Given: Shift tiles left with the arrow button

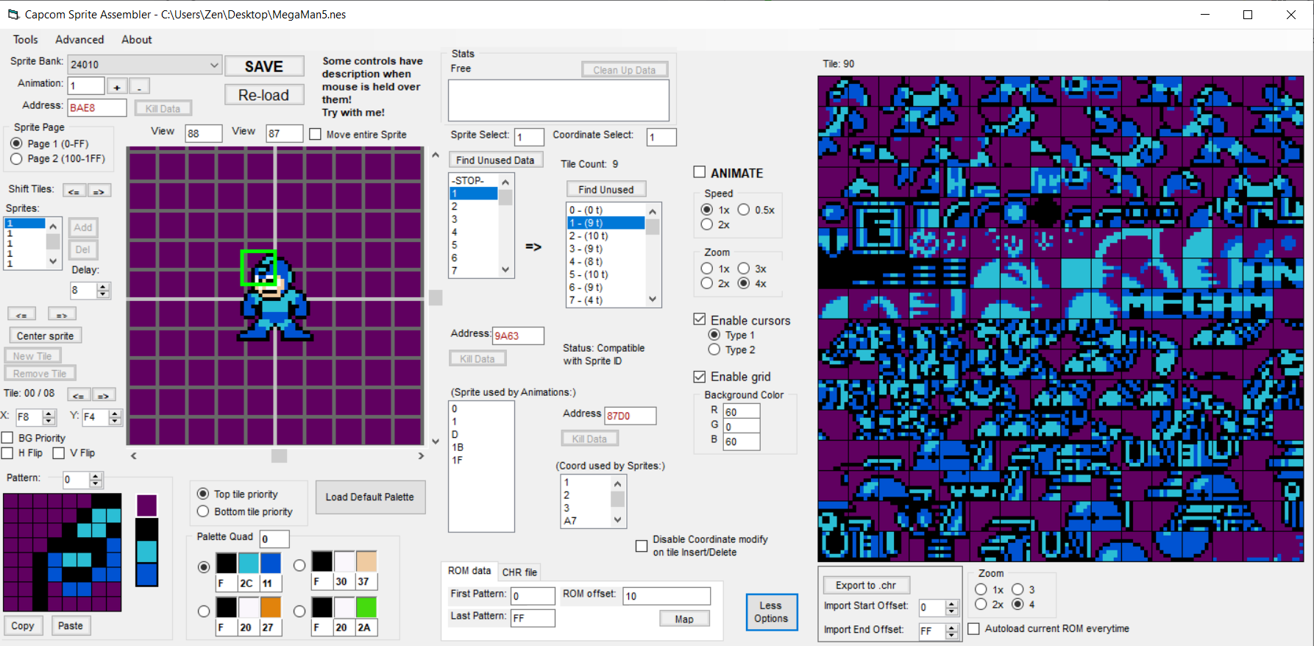Looking at the screenshot, I should click(x=74, y=191).
